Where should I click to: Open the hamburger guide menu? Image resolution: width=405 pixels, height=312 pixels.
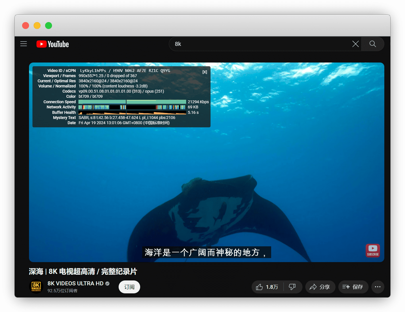tap(24, 44)
